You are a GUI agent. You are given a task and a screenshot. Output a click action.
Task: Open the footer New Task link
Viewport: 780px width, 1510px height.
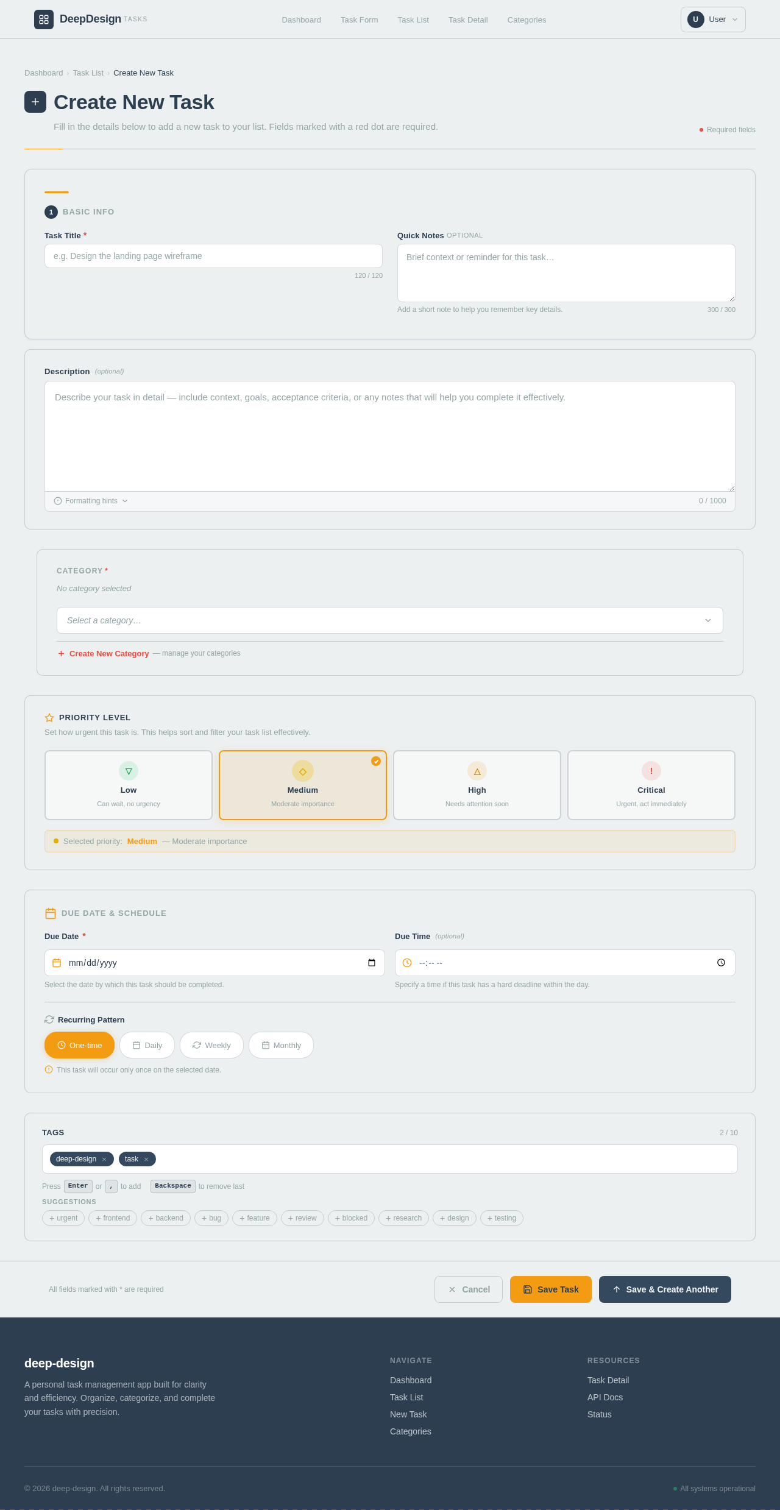[x=408, y=1414]
